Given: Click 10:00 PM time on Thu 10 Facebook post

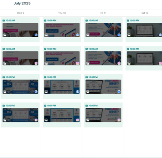Looking at the screenshot, I should (52, 77).
